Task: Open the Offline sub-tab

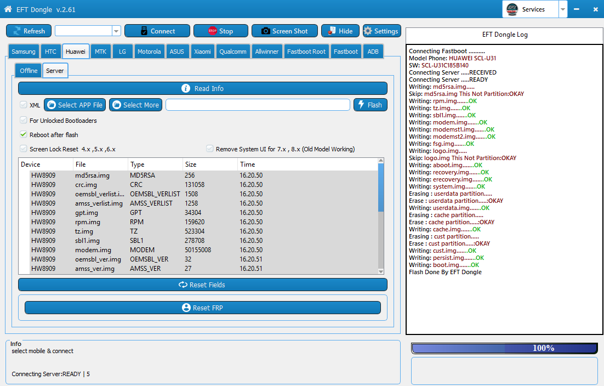Action: [29, 71]
